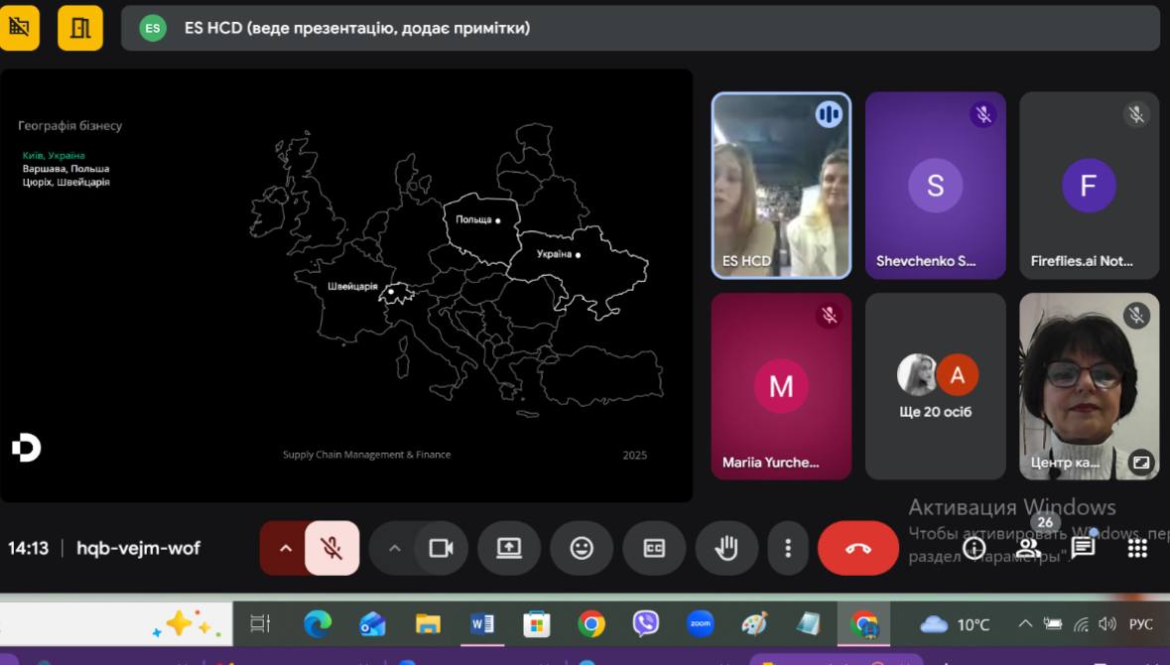The width and height of the screenshot is (1170, 665).
Task: Open the emoji reactions button
Action: pos(582,548)
